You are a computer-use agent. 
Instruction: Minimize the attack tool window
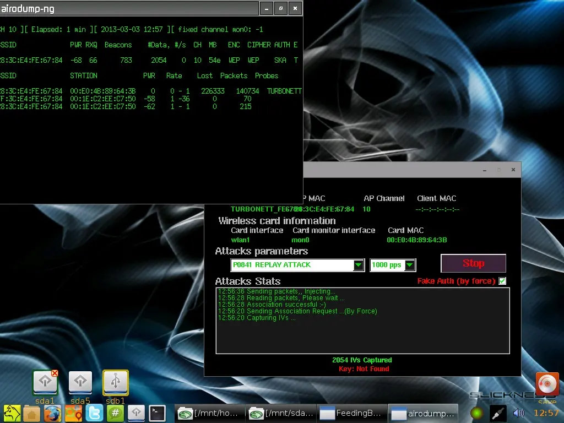(485, 170)
